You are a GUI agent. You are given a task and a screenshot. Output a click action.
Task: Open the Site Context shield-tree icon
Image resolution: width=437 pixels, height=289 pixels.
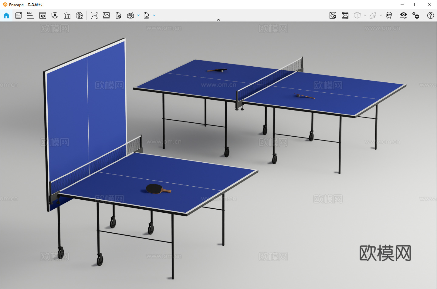tap(55, 15)
